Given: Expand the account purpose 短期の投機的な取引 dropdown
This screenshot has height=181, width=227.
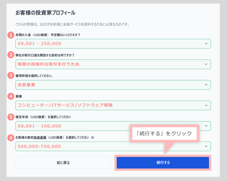Looking at the screenshot, I should [113, 64].
